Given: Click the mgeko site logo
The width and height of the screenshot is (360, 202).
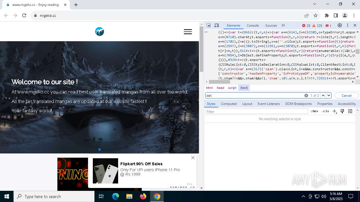Looking at the screenshot, I should coord(100,31).
